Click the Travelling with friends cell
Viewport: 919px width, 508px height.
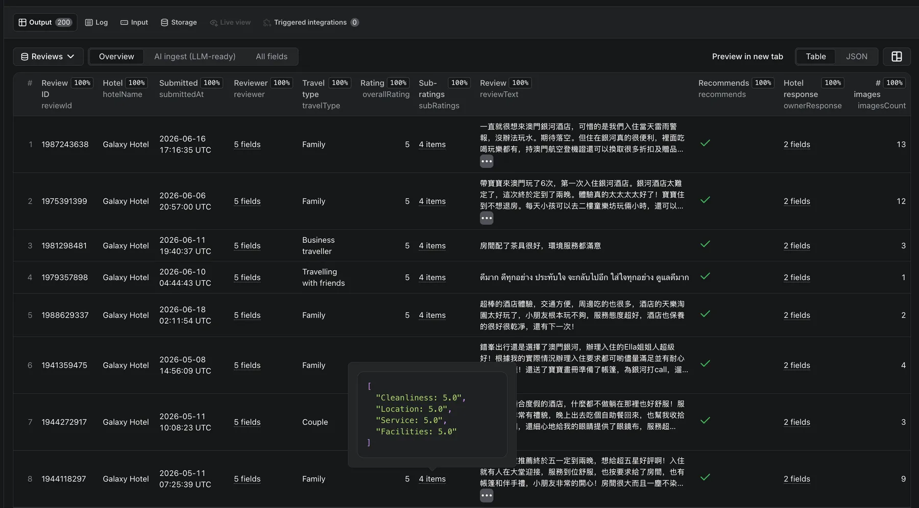coord(323,277)
